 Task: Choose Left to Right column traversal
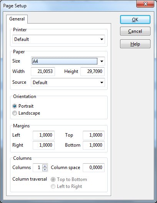tap(53, 186)
